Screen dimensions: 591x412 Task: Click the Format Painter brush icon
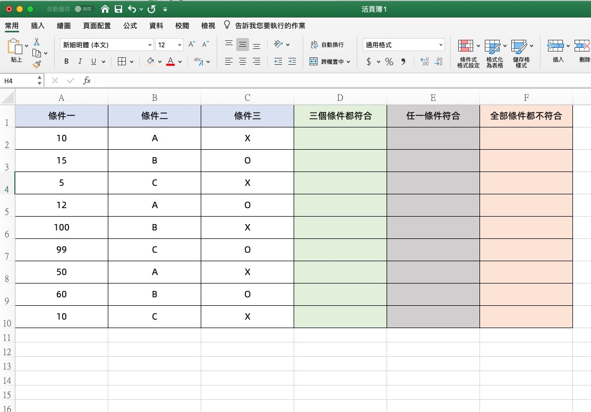[x=37, y=64]
